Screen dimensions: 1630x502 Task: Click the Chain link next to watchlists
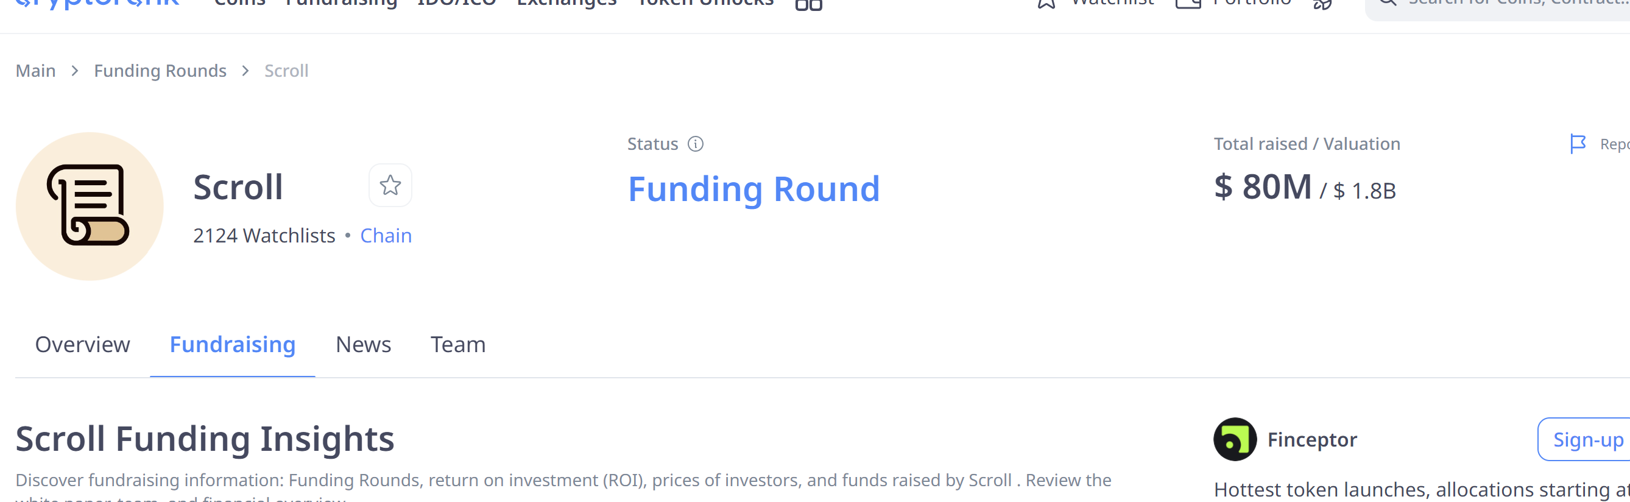pyautogui.click(x=386, y=235)
